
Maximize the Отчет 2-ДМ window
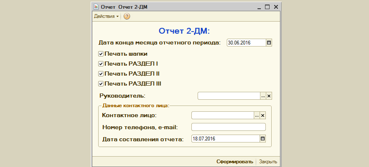coord(267,7)
